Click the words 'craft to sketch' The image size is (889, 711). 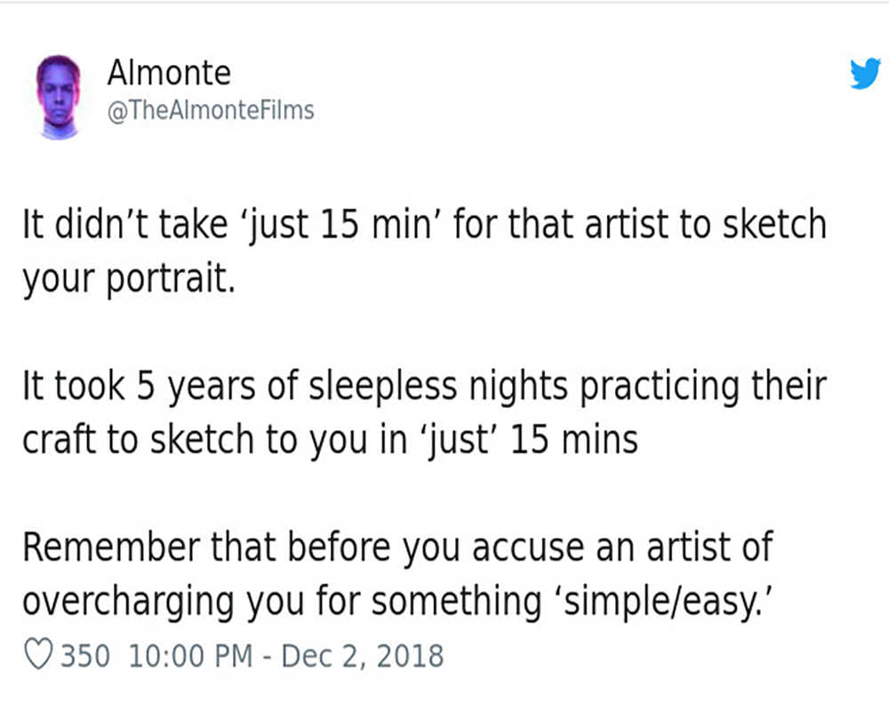tap(152, 440)
